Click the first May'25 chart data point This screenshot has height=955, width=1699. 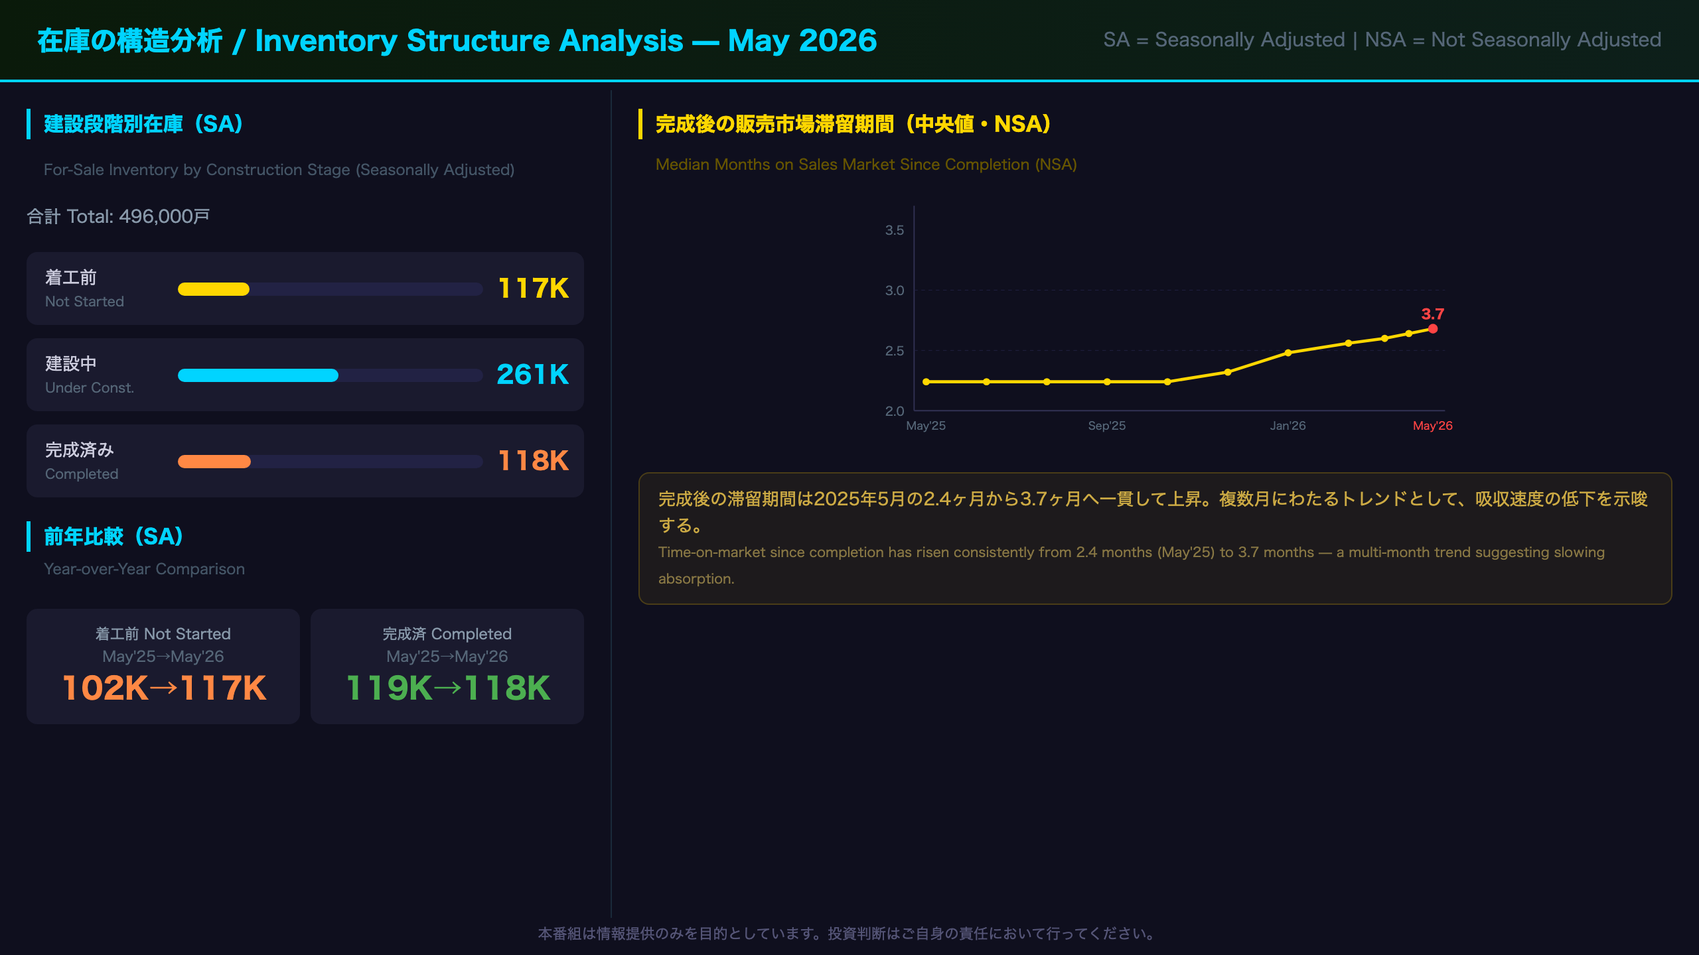click(x=926, y=382)
